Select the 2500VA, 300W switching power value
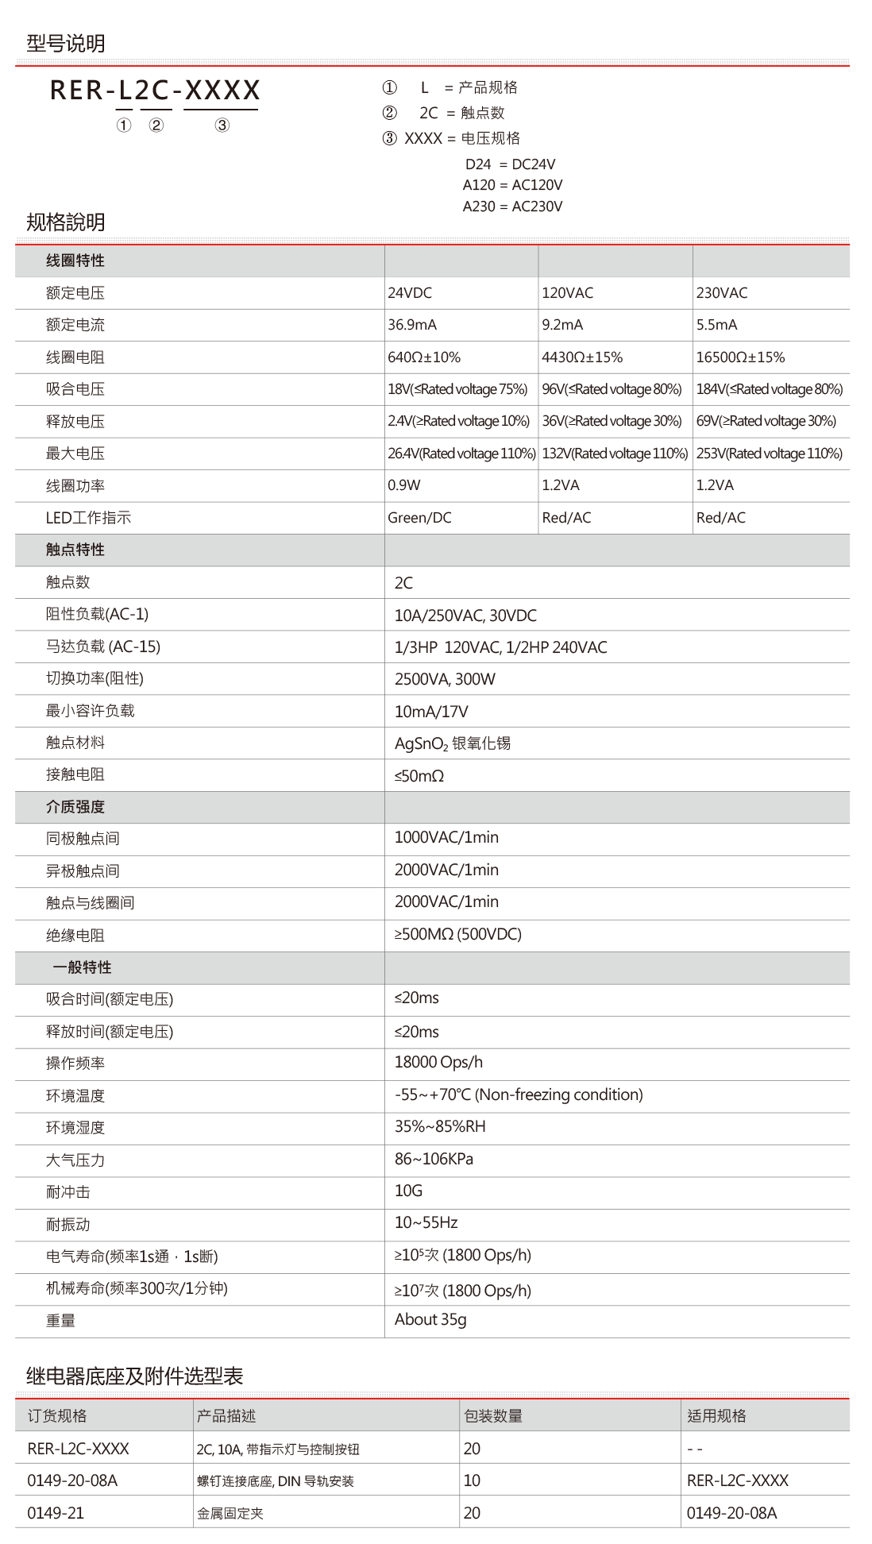Screen dimensions: 872x1544 pyautogui.click(x=445, y=679)
